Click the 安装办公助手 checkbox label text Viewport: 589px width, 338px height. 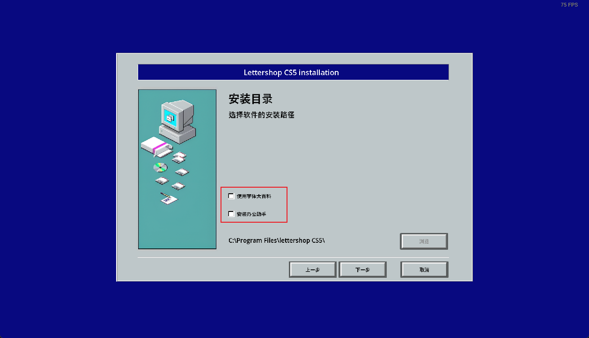(251, 214)
